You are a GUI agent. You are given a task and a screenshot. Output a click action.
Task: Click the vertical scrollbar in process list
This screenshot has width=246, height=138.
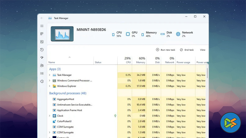click(x=207, y=73)
